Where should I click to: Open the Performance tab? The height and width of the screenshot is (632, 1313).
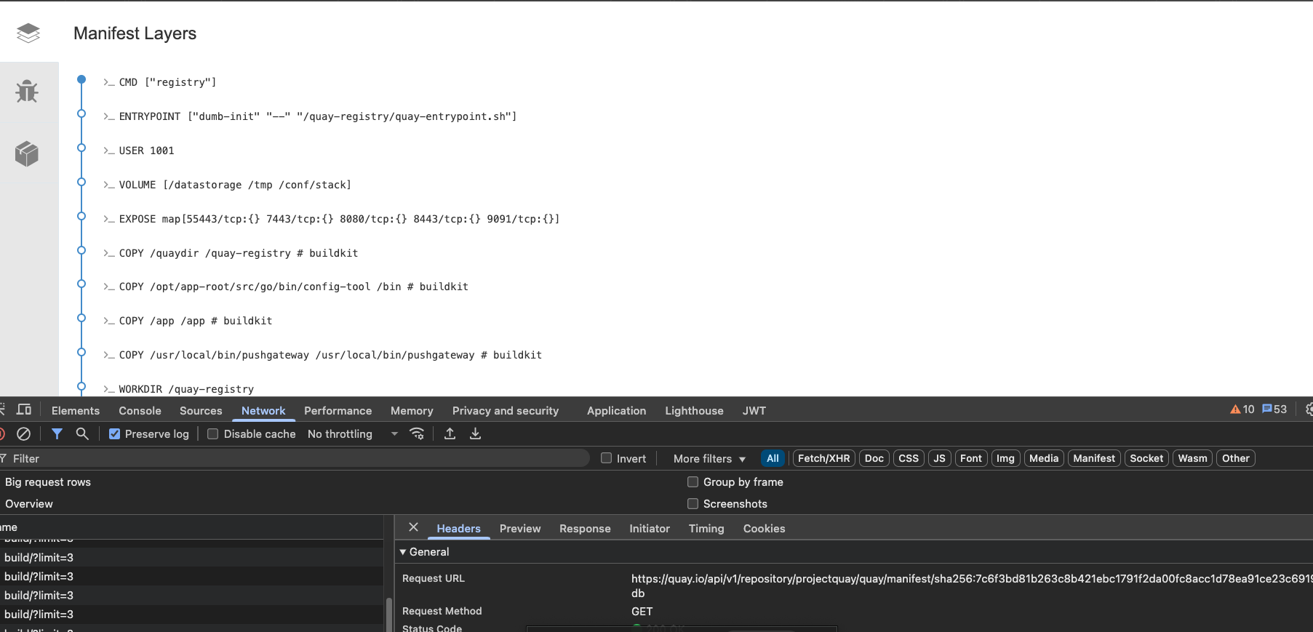tap(338, 411)
